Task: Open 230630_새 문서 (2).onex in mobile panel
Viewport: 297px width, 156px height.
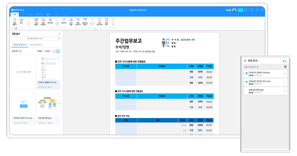Action: [266, 82]
